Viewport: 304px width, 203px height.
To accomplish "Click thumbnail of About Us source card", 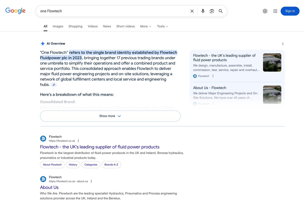I will pyautogui.click(x=272, y=95).
